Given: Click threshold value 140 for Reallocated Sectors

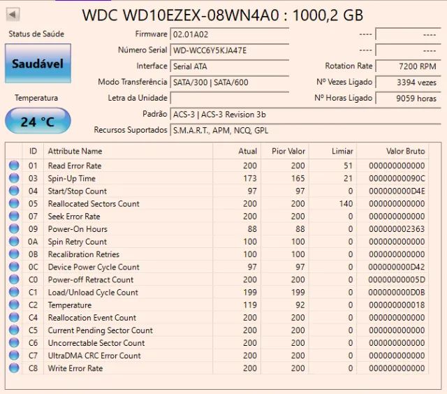Looking at the screenshot, I should click(346, 203).
